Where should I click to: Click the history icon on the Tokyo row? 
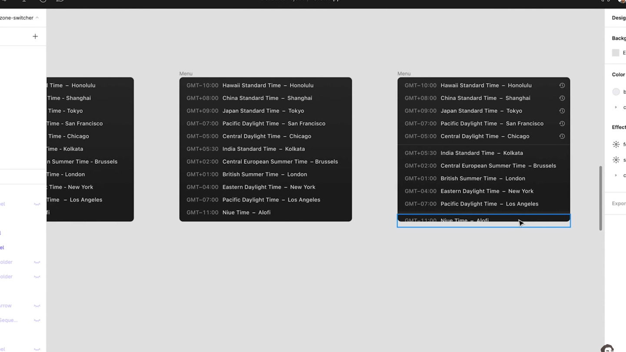coord(562,111)
